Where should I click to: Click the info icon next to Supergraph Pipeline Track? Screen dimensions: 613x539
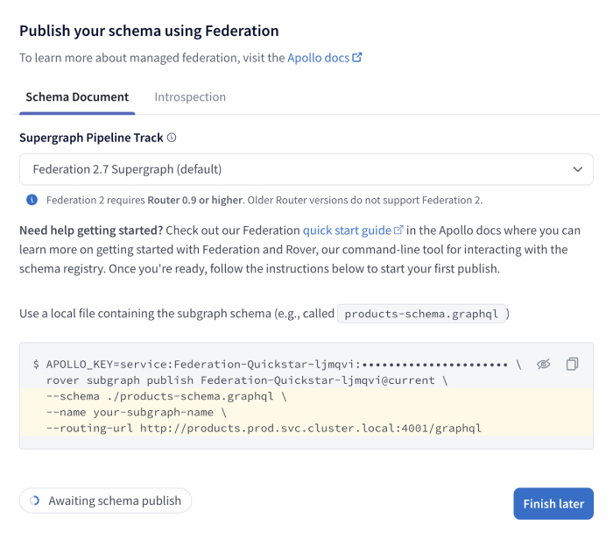pyautogui.click(x=172, y=138)
